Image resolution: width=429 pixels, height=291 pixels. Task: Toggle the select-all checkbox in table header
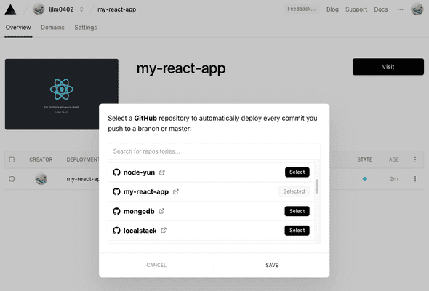(12, 159)
